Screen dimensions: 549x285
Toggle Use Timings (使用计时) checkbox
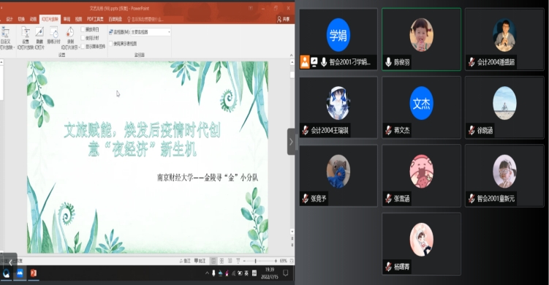click(x=83, y=38)
